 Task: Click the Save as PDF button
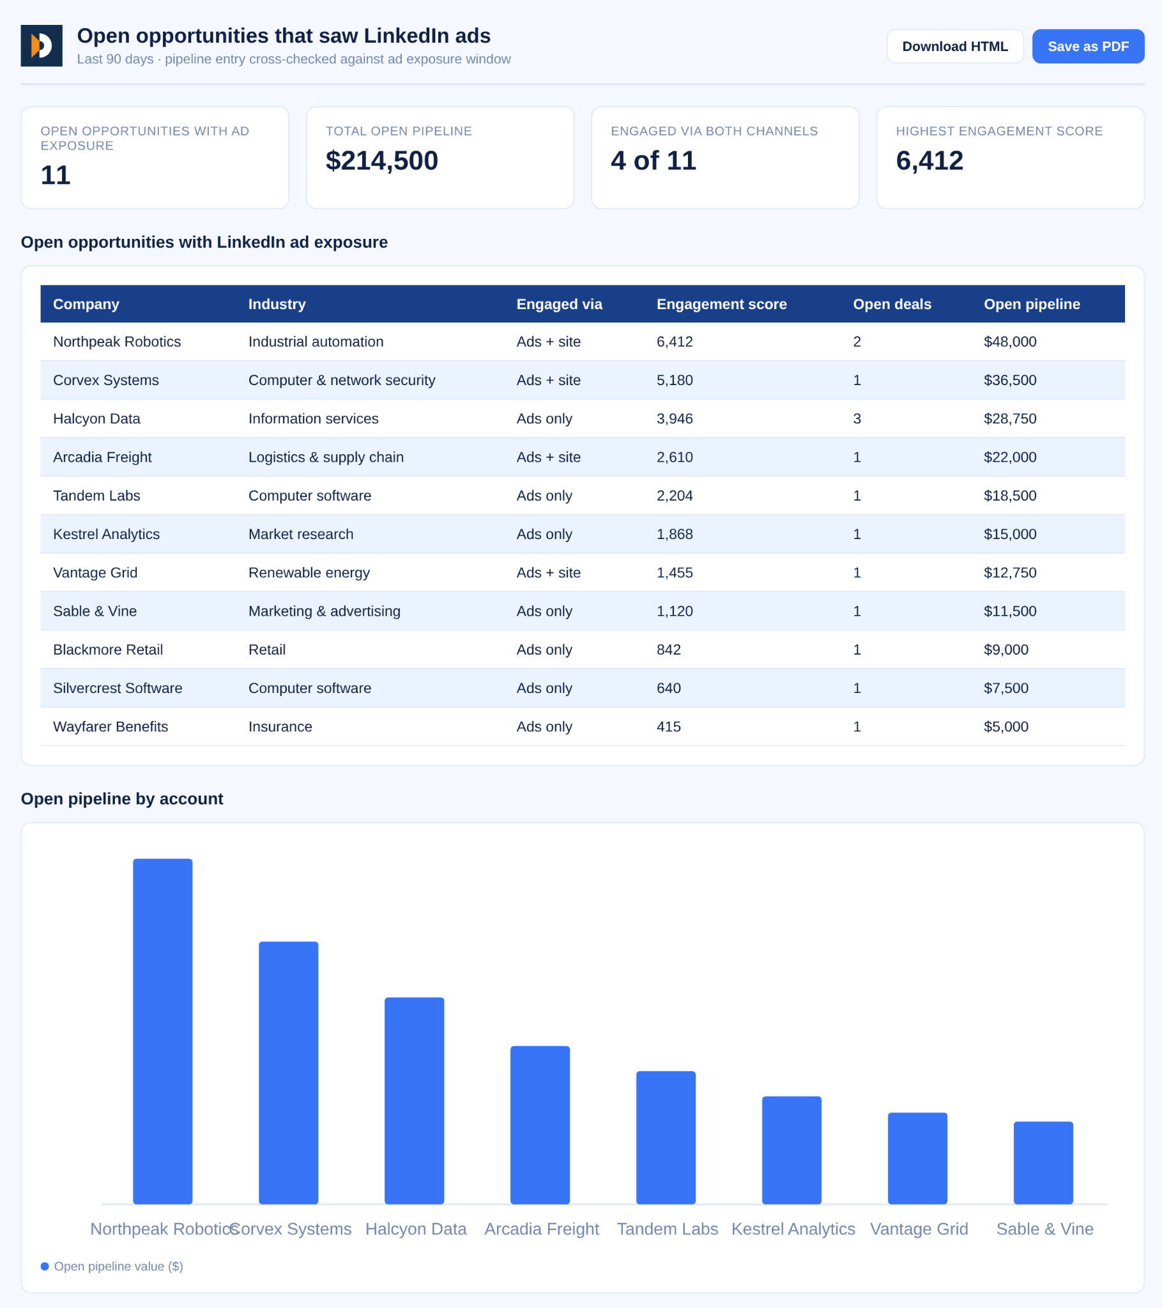(1088, 47)
